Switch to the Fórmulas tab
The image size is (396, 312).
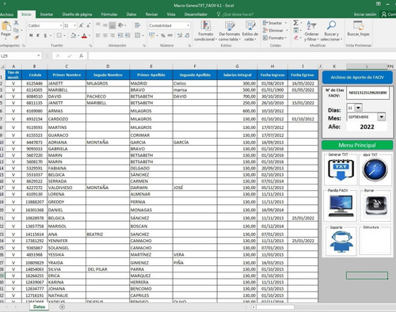click(109, 14)
